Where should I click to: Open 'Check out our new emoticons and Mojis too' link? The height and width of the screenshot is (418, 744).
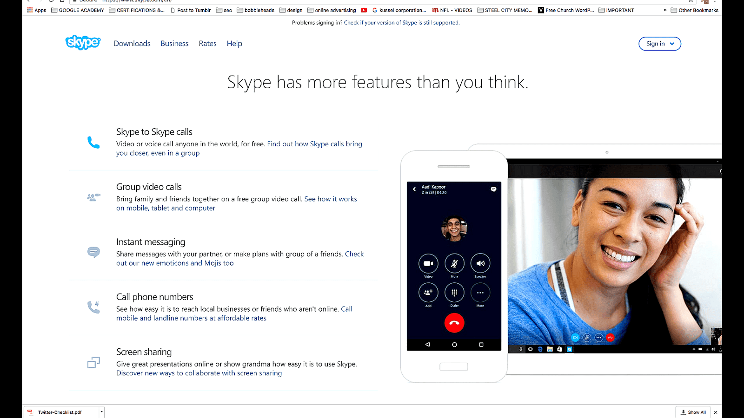tap(240, 259)
